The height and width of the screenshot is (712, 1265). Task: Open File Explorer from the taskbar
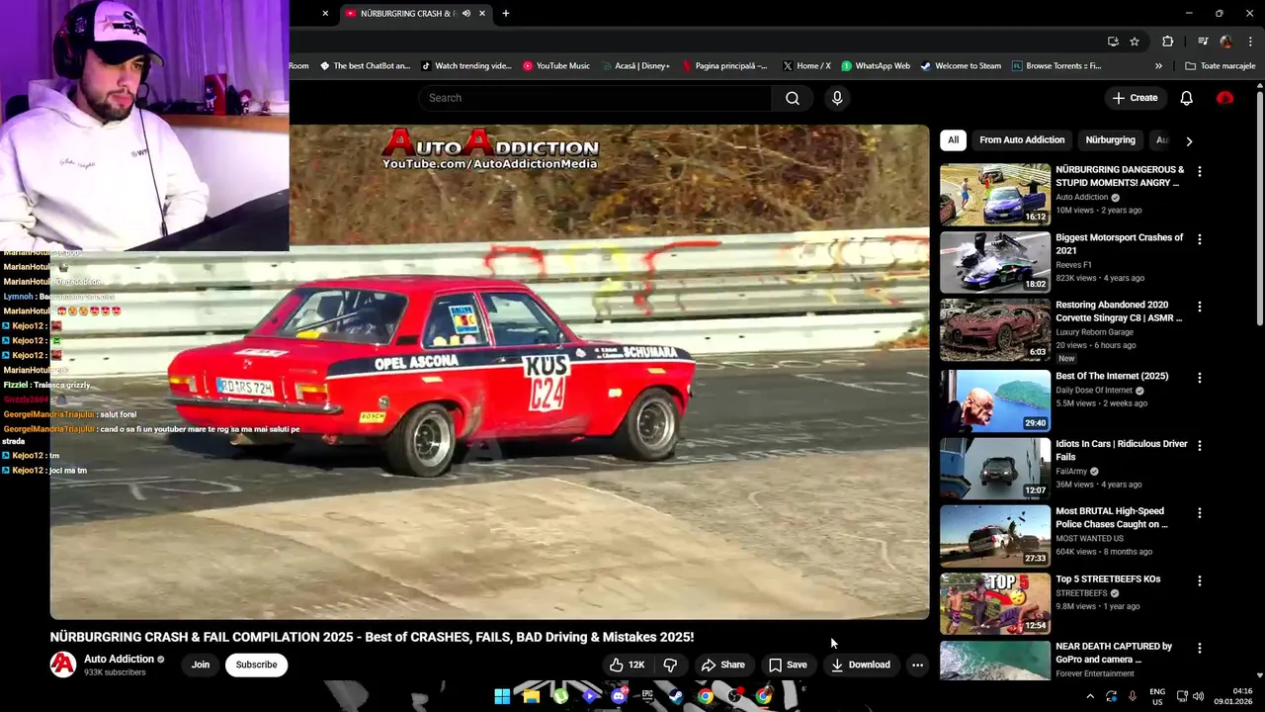click(x=531, y=696)
